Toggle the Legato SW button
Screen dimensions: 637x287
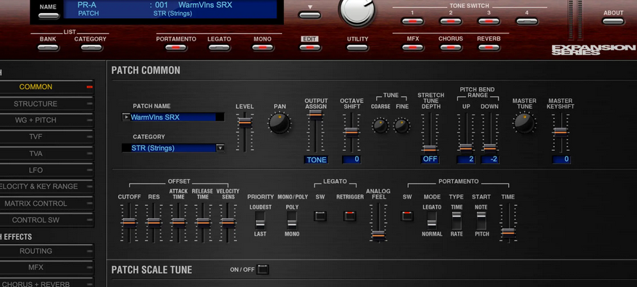tap(320, 216)
